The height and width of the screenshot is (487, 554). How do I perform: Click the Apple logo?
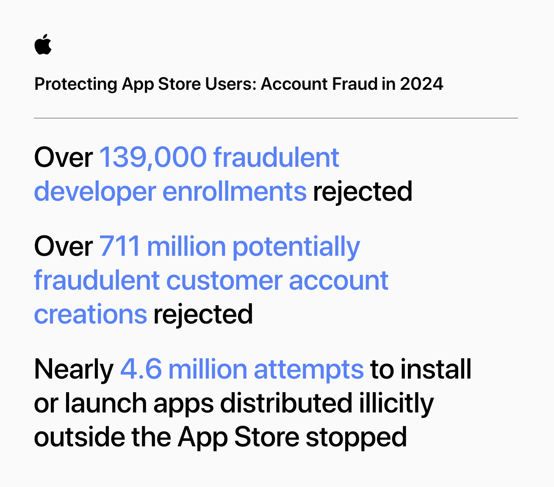[x=43, y=44]
